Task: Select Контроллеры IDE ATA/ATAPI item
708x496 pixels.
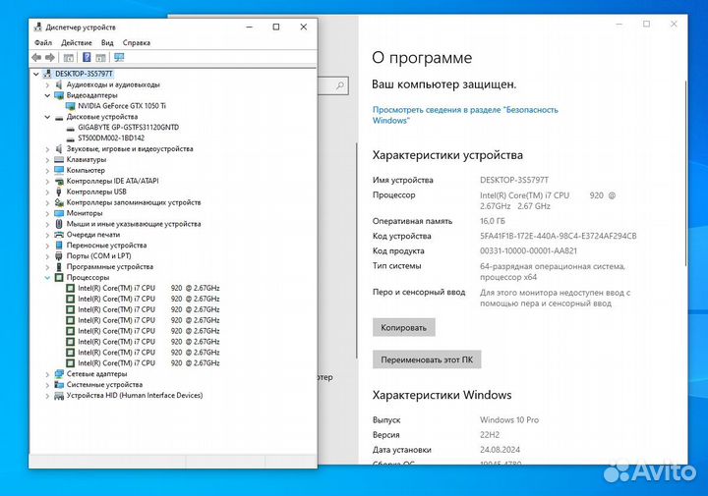Action: [112, 181]
